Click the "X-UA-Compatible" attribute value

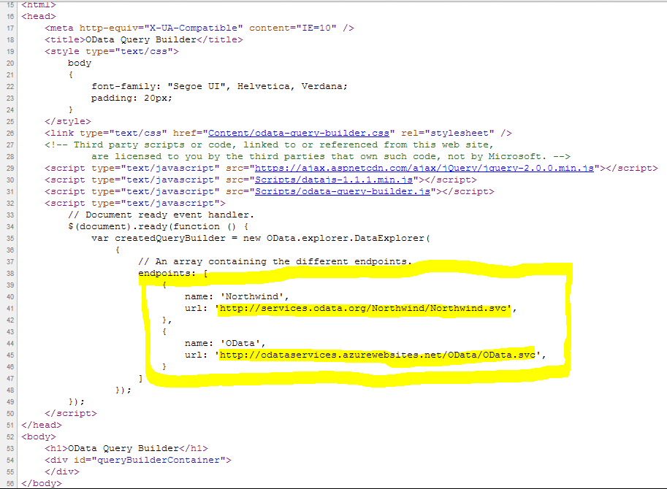(194, 28)
